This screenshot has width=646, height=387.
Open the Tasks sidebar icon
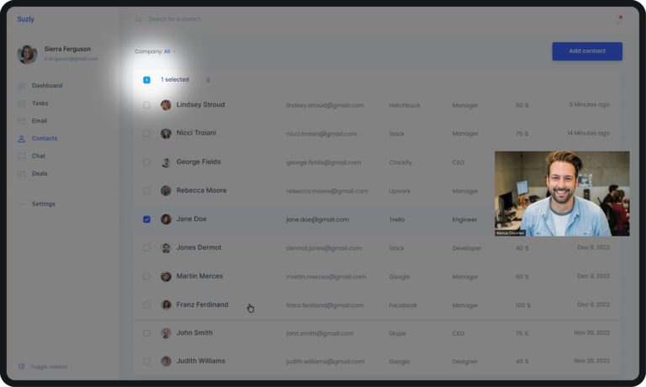tap(22, 103)
